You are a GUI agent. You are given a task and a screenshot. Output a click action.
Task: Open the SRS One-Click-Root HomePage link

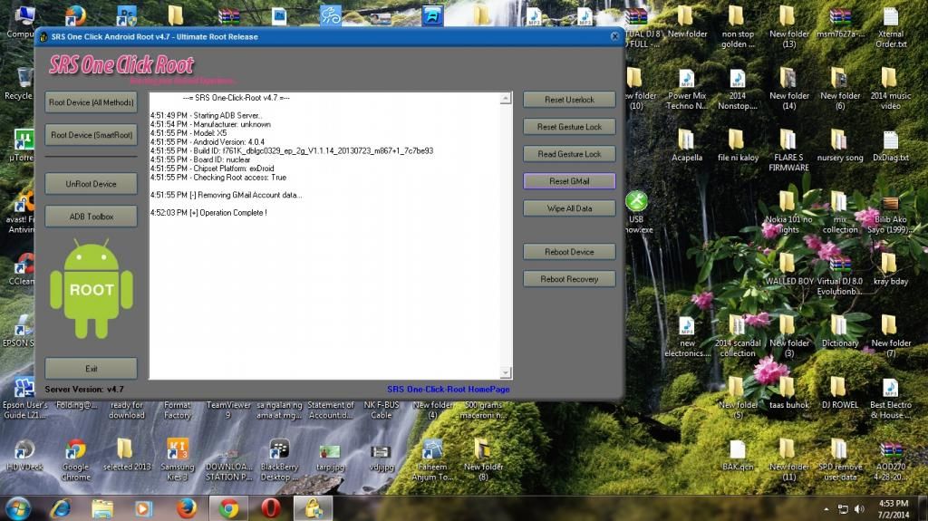click(448, 390)
